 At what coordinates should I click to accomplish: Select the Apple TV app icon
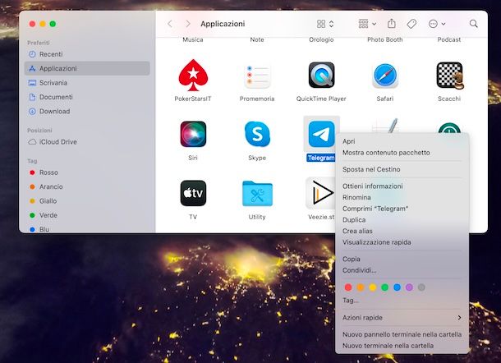point(193,193)
